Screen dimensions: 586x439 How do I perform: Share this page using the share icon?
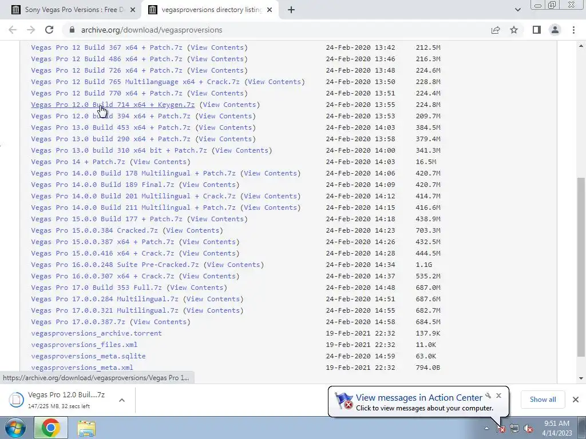tap(496, 30)
